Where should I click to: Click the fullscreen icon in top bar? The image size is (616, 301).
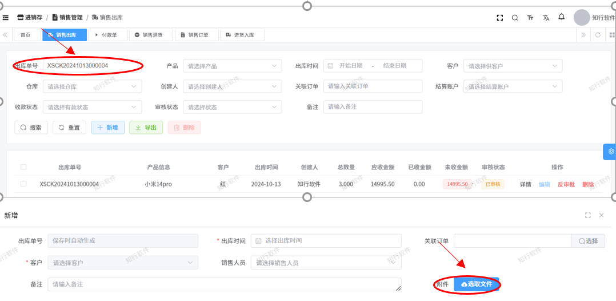click(500, 18)
